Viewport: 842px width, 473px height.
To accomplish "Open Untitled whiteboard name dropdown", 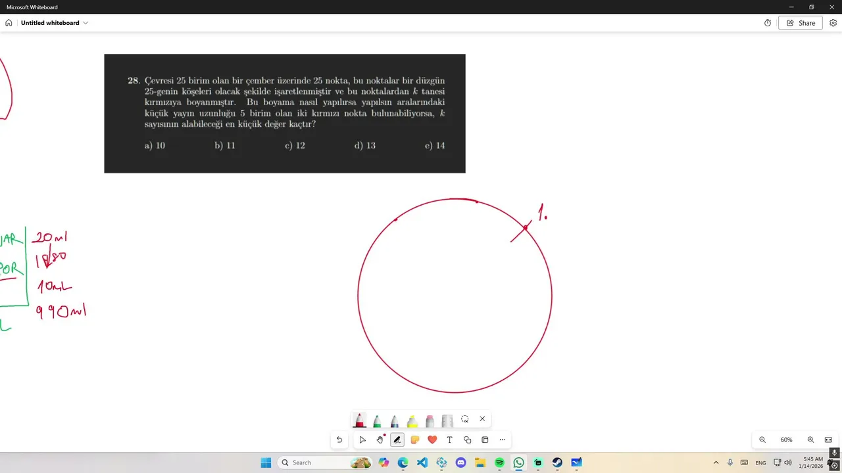I will pyautogui.click(x=55, y=23).
